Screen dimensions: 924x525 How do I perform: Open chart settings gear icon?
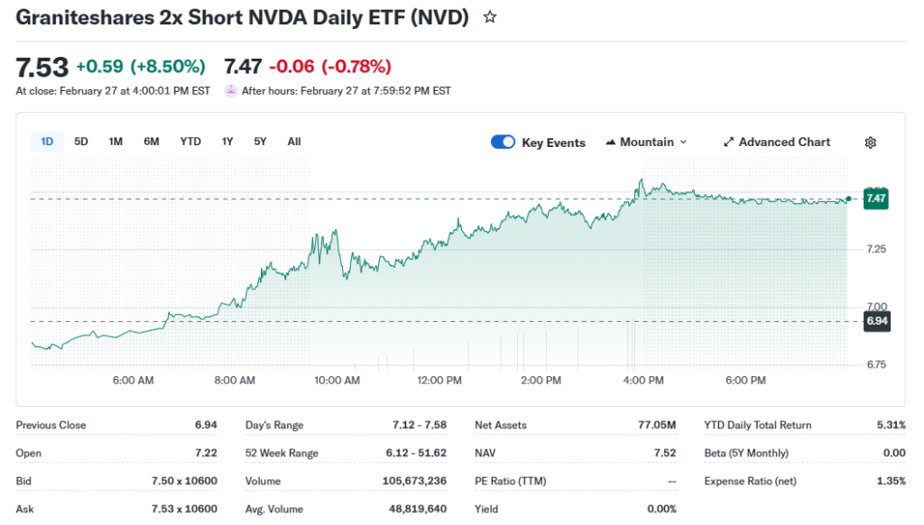click(x=871, y=143)
